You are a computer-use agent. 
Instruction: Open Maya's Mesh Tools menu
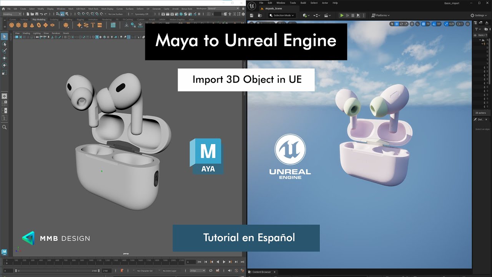[93, 8]
